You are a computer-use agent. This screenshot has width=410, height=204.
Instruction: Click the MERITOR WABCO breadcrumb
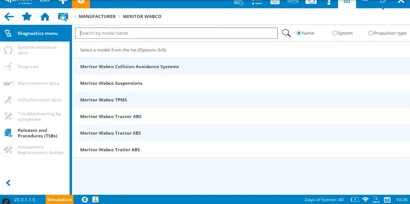pos(142,16)
